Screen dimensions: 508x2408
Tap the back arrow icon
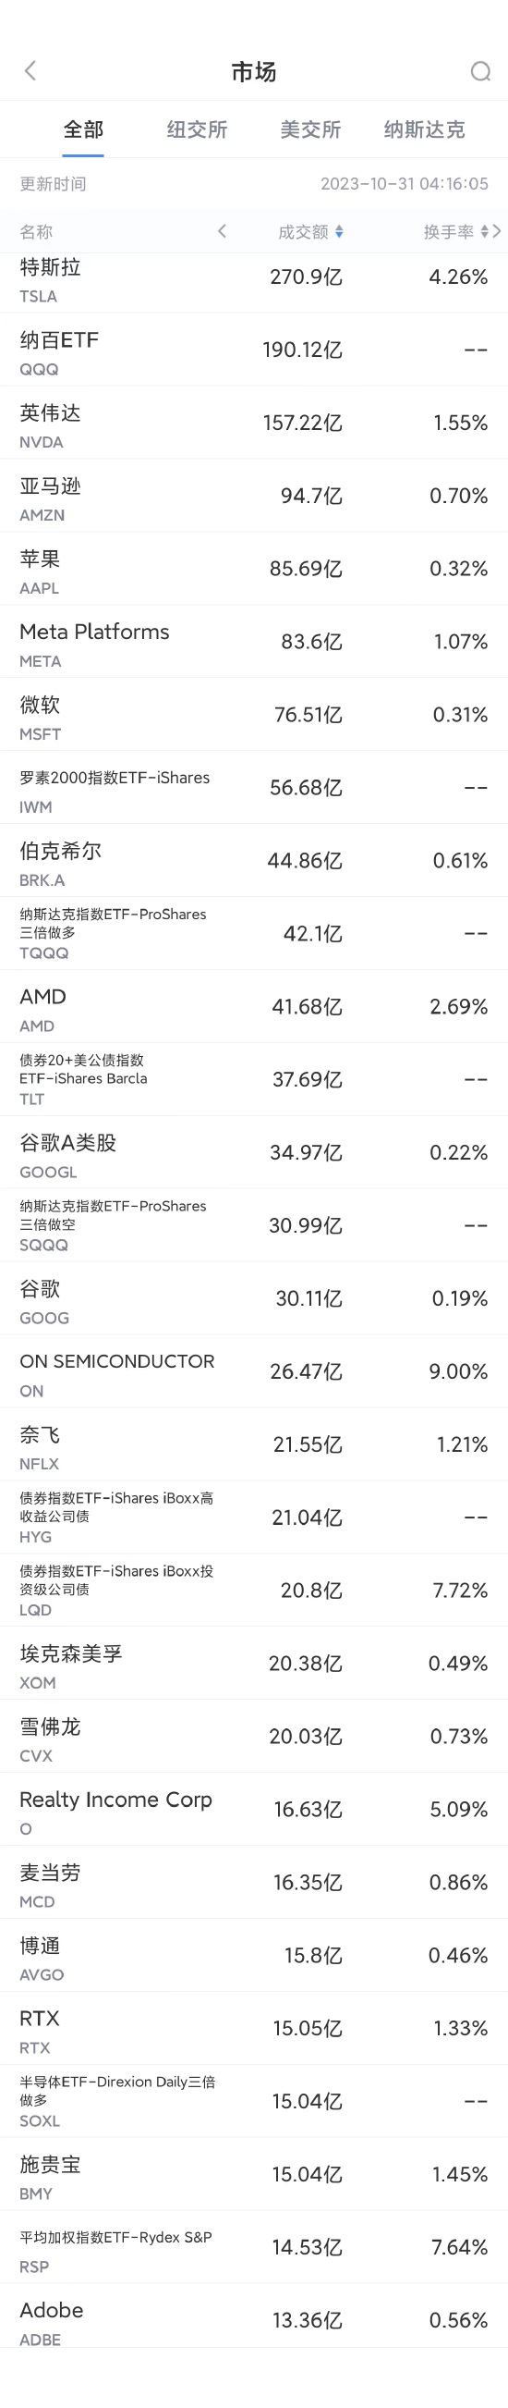30,71
